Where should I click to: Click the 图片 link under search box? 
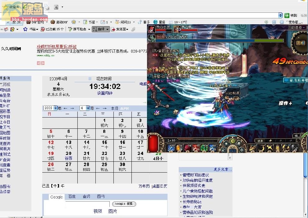pos(113,211)
